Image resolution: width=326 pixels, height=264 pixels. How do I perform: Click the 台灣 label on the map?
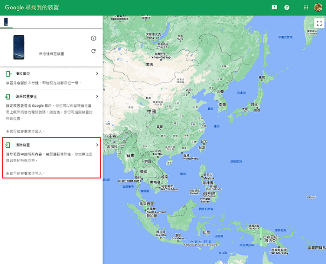202,147
